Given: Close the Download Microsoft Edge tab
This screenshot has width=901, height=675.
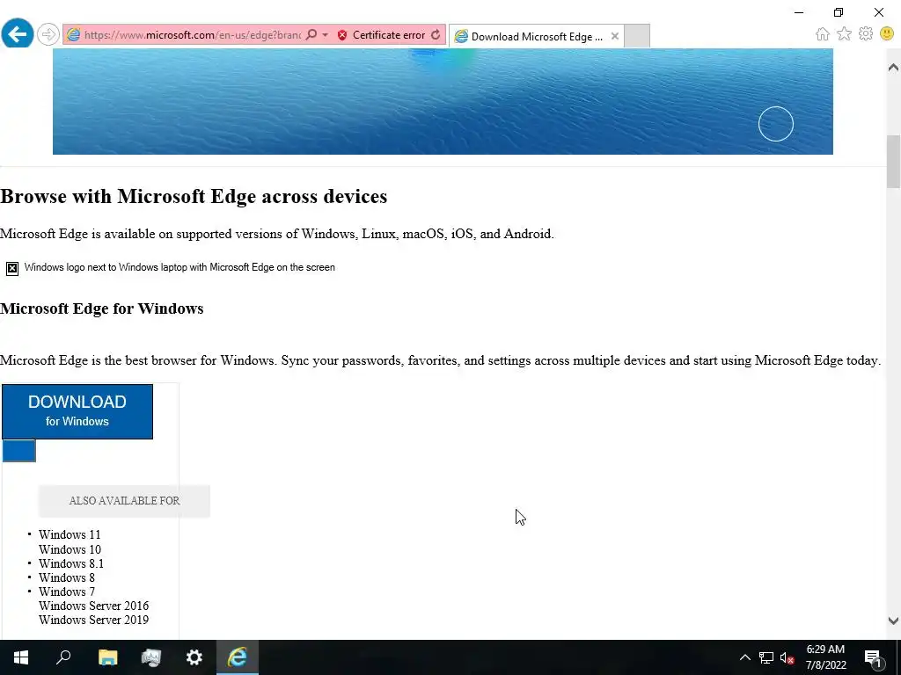Looking at the screenshot, I should [x=615, y=36].
